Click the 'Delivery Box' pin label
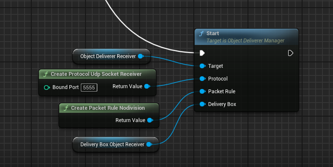Image resolution: width=333 pixels, height=167 pixels. (222, 104)
